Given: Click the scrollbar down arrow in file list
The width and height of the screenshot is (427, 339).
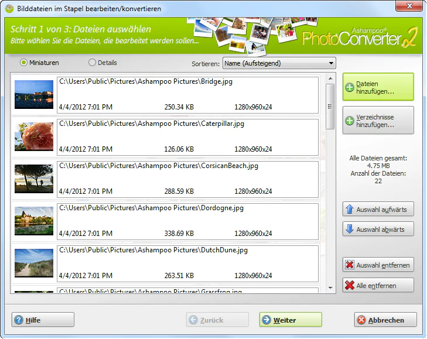Looking at the screenshot, I should tap(330, 288).
